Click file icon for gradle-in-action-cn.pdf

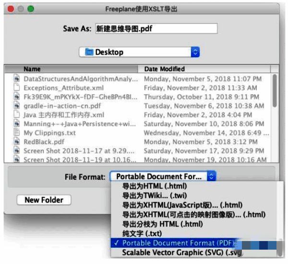17,106
